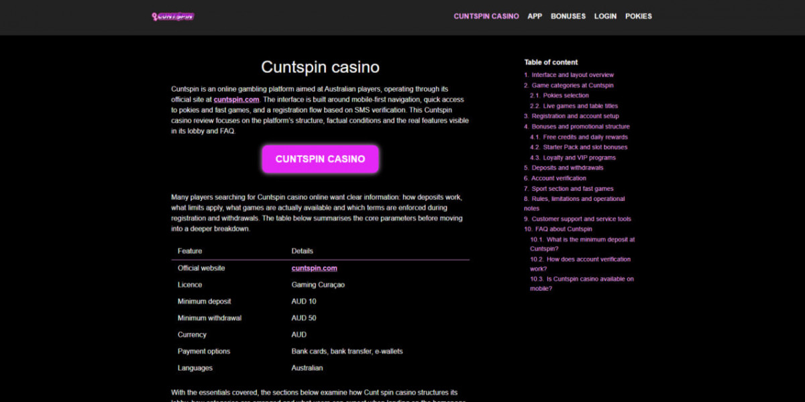Click the cuntspin.com link in the table

pos(314,268)
